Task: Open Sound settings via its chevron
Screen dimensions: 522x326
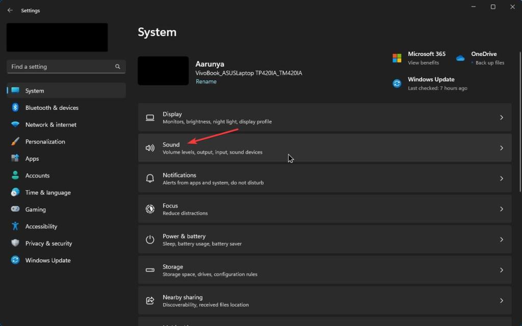Action: click(x=502, y=148)
